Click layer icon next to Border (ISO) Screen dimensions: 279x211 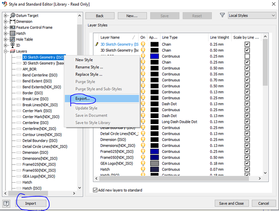(x=19, y=93)
